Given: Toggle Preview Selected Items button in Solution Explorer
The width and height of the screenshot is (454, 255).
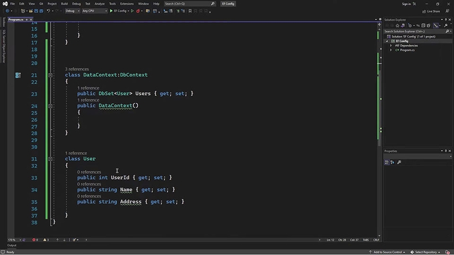Looking at the screenshot, I should coord(436,25).
